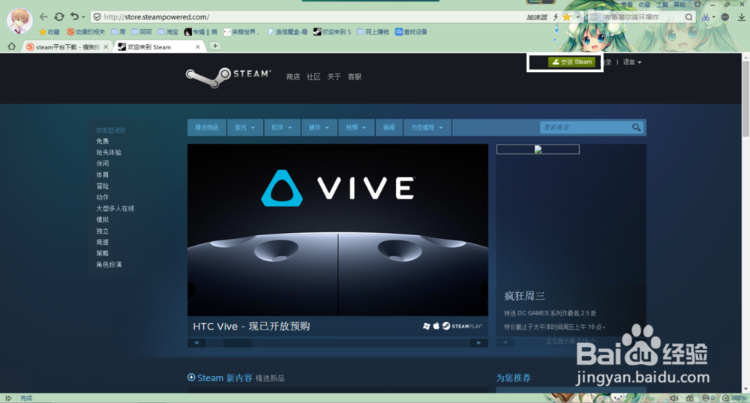Close the steam平台下载 tab

[x=106, y=46]
